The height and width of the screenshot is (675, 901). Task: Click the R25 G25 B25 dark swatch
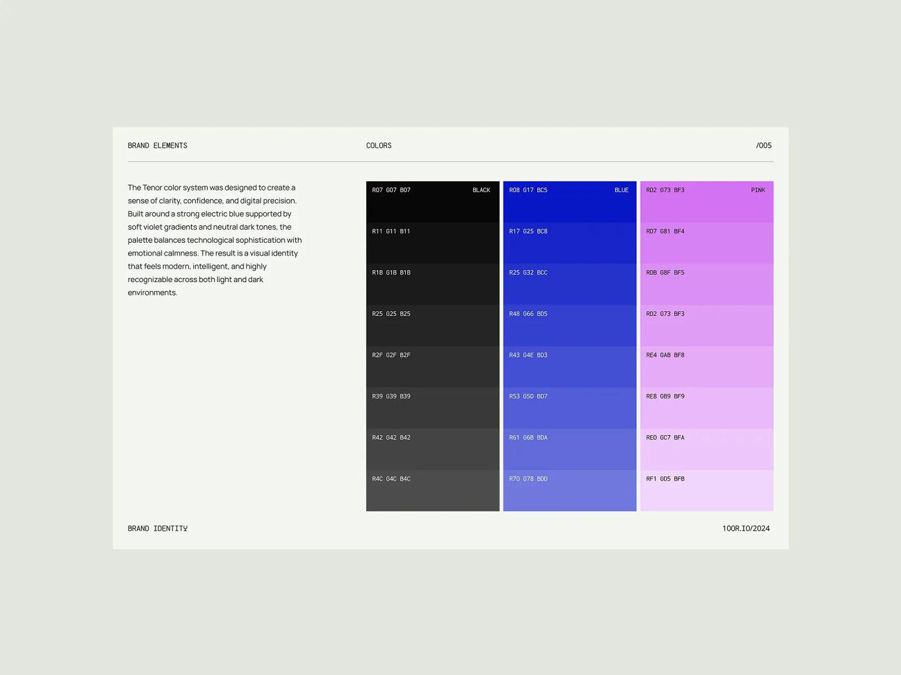point(433,326)
